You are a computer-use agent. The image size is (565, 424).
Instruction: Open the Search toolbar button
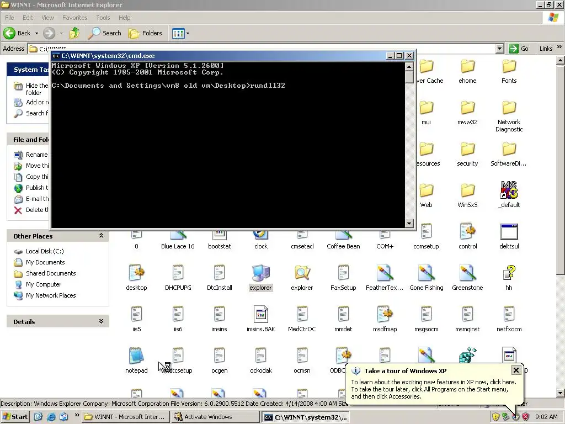click(x=105, y=33)
